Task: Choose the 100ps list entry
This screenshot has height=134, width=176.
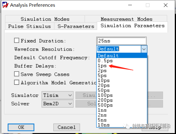Action: tap(122, 95)
